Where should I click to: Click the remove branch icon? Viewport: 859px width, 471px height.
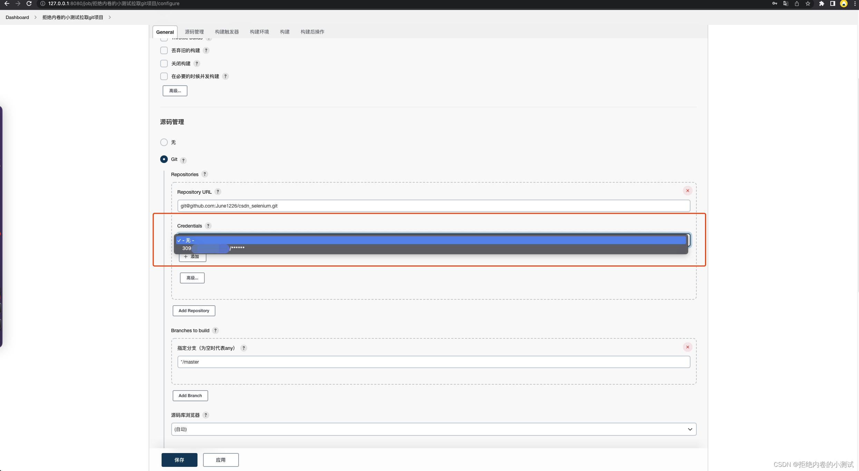tap(688, 347)
